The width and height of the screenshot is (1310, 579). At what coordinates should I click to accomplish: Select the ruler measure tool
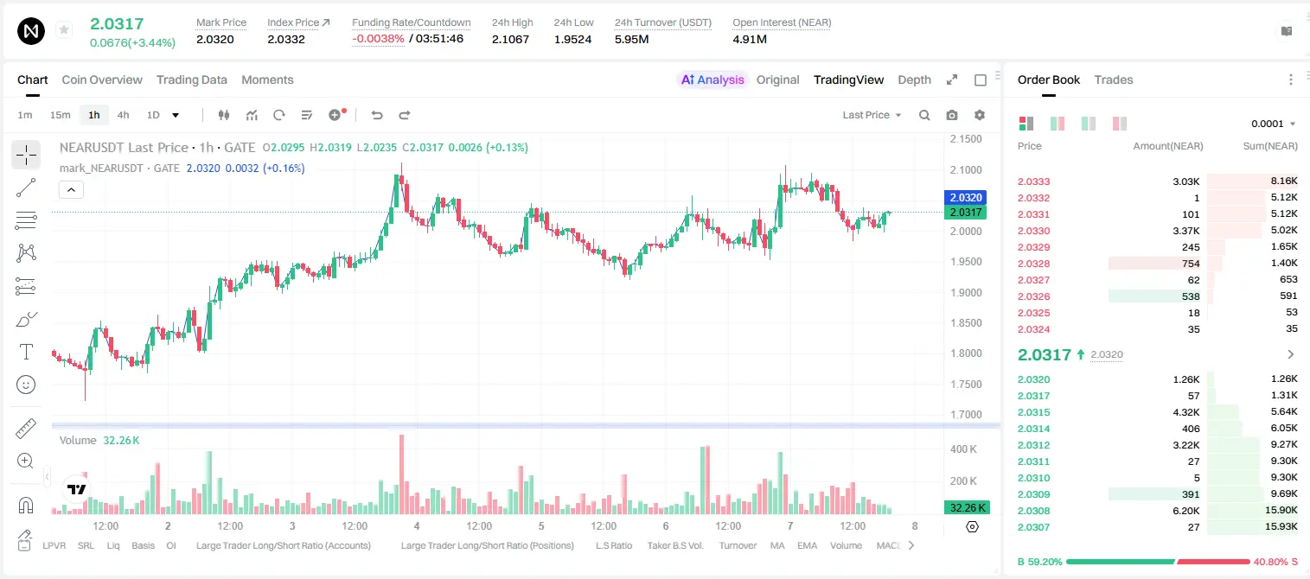point(26,429)
